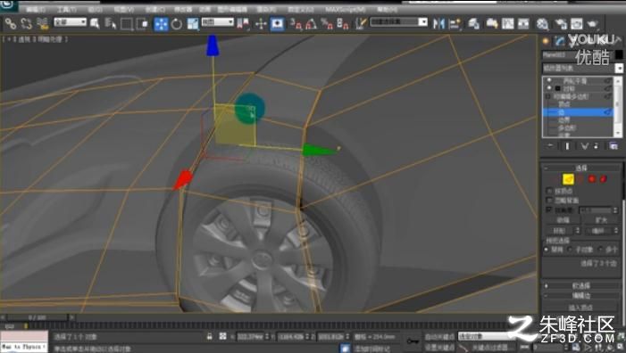
Task: Toggle the Ignore Backfacing checkbox
Action: 549,200
